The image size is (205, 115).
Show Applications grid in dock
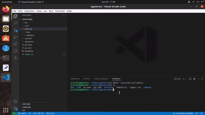coord(6,110)
